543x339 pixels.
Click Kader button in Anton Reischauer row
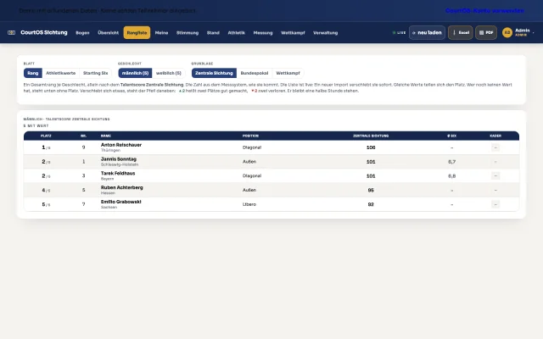point(495,147)
